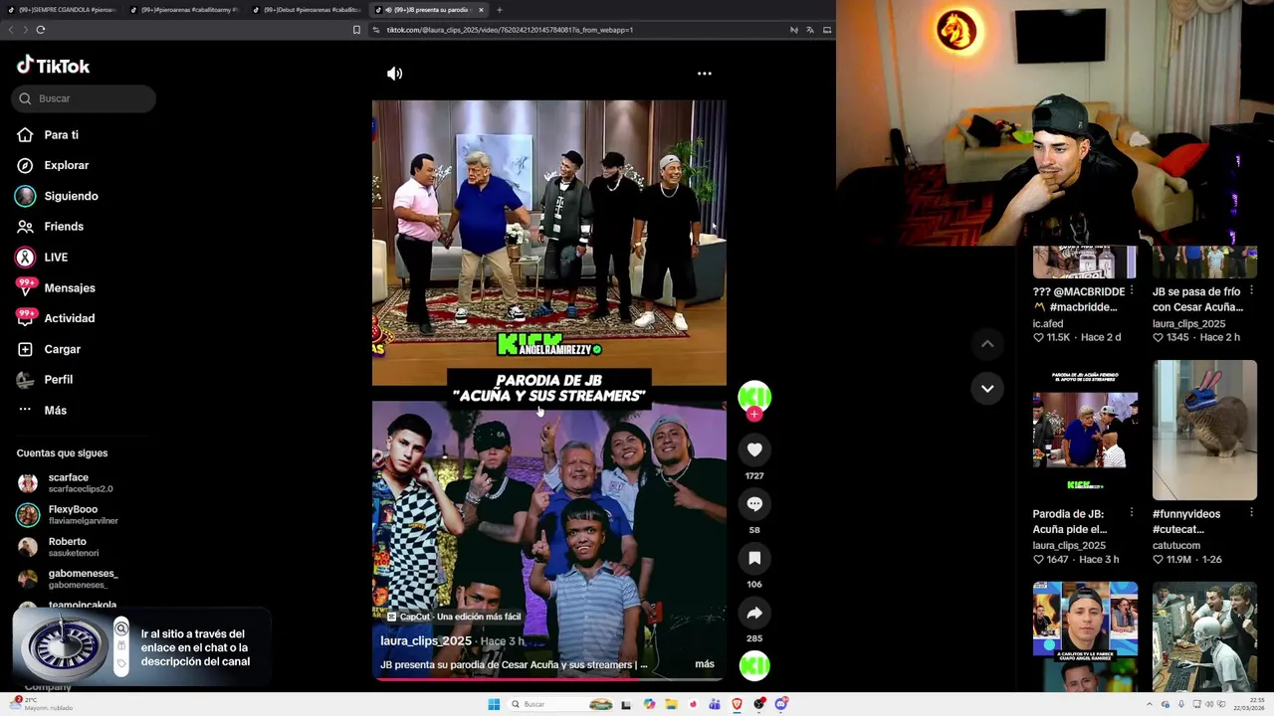Open Brave browser from the taskbar
This screenshot has height=716, width=1274.
coord(737,704)
